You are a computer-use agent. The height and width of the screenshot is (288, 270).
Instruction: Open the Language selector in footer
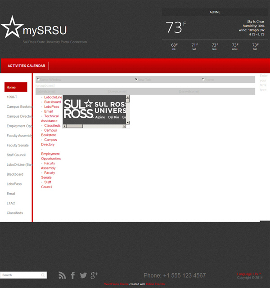(x=249, y=274)
